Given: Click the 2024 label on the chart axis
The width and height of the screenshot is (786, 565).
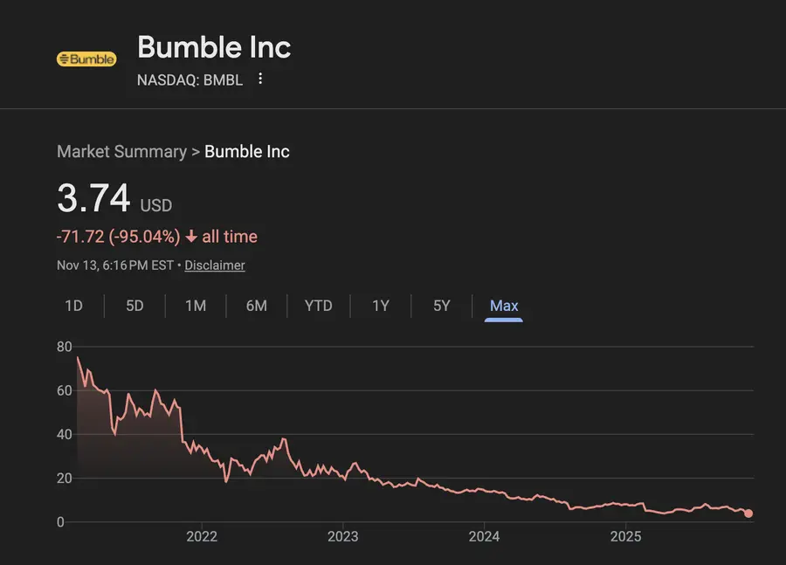Looking at the screenshot, I should tap(484, 536).
